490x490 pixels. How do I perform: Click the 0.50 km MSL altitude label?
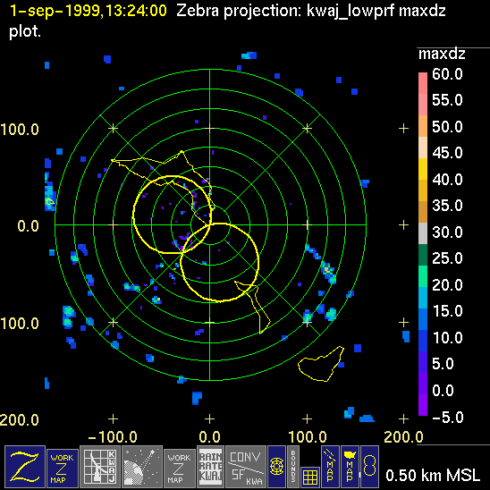[x=433, y=476]
